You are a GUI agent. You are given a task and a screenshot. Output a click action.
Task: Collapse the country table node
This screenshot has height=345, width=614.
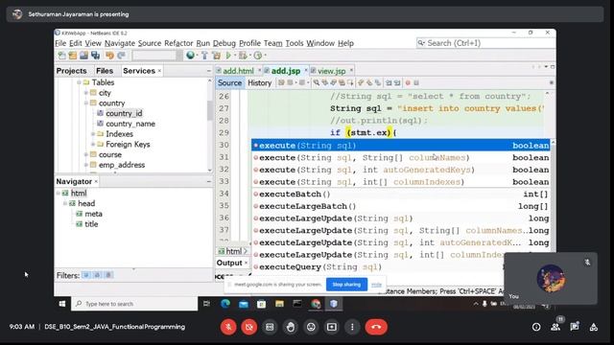pos(86,103)
